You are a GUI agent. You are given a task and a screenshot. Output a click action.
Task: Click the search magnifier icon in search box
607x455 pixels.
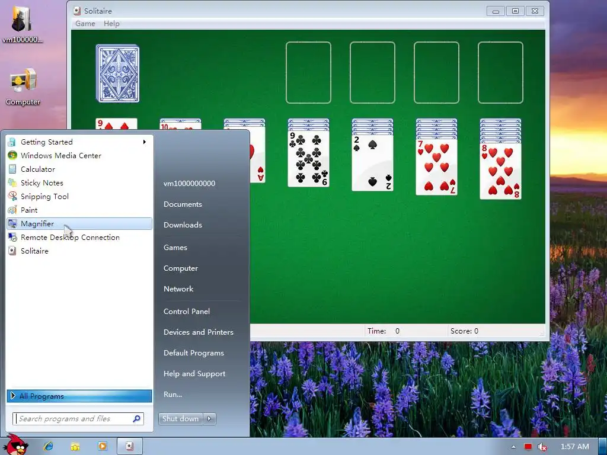[x=136, y=419]
